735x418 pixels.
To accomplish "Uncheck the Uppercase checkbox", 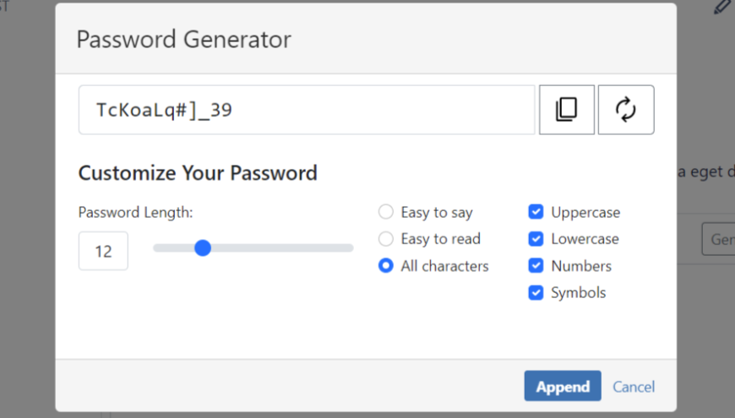I will click(536, 212).
